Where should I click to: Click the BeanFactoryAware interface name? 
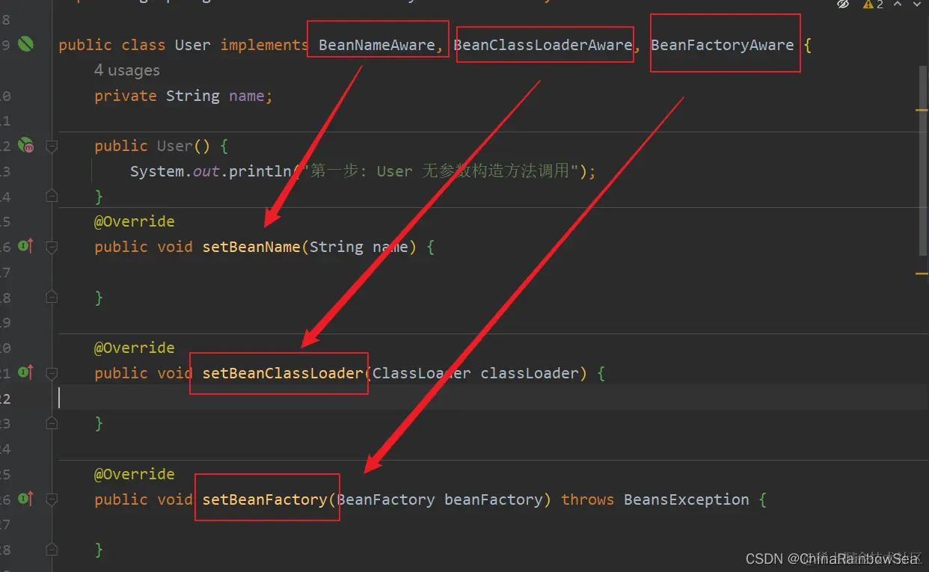tap(723, 45)
